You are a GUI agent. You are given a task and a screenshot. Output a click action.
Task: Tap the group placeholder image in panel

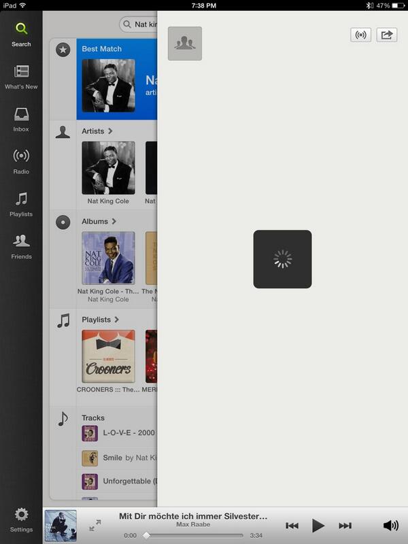click(x=185, y=44)
